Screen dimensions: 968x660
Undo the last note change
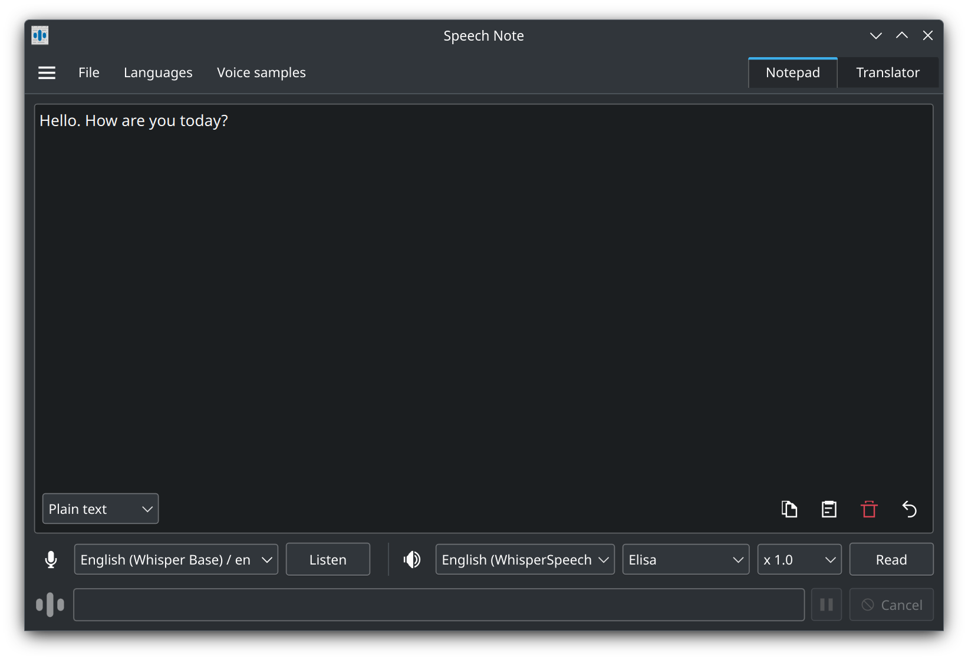[909, 509]
